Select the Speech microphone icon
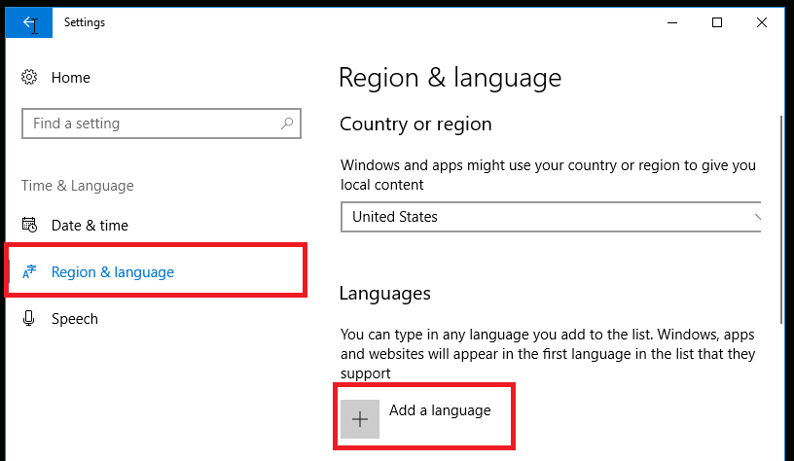This screenshot has width=794, height=461. point(29,318)
